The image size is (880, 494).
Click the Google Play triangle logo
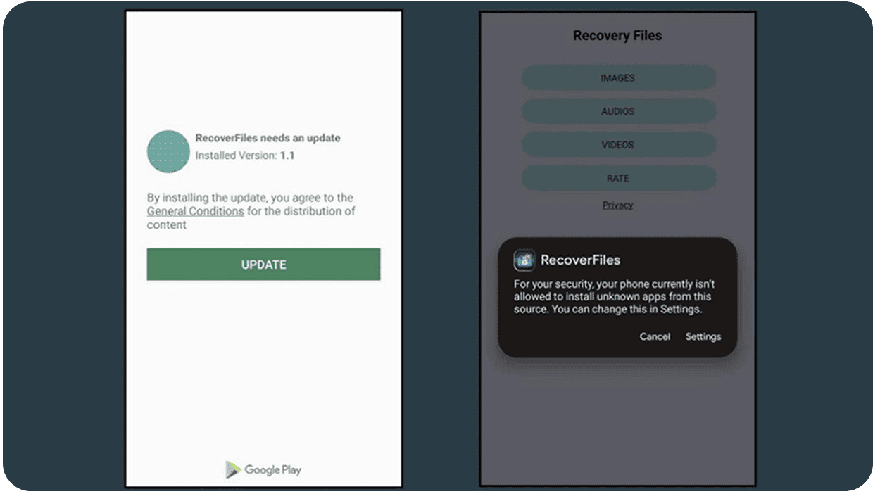click(x=232, y=469)
